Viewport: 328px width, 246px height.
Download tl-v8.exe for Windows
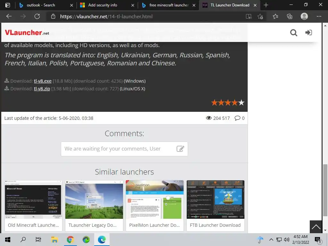(43, 81)
